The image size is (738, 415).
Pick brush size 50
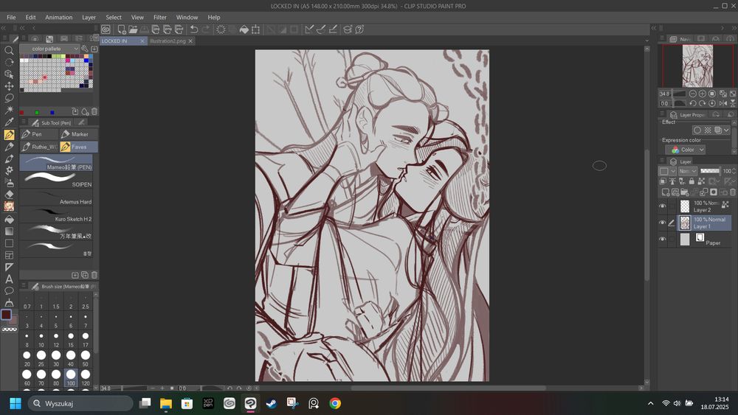pyautogui.click(x=85, y=358)
